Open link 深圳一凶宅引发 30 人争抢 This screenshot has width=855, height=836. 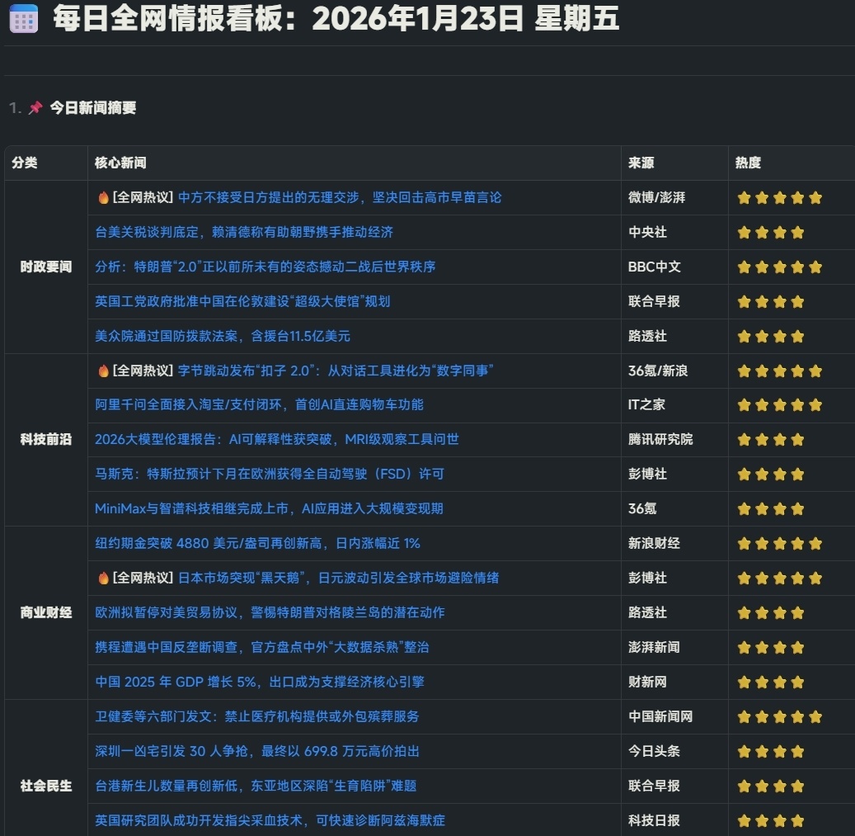coord(257,752)
